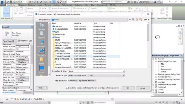Screen dimensions: 185x104
Task: Click the visual style icon in view control bar
Action: [15, 99]
